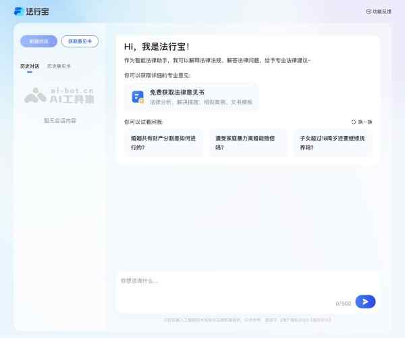
Task: Switch to the 历史对话 tab
Action: point(30,66)
